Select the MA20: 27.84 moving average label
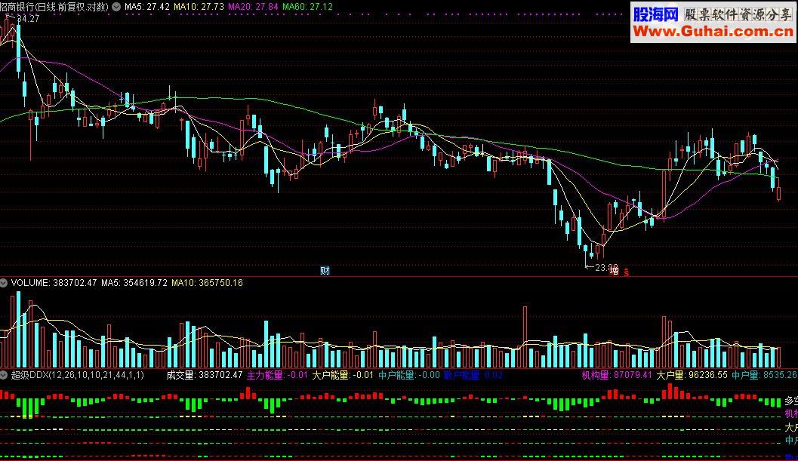The width and height of the screenshot is (798, 461). click(x=253, y=7)
